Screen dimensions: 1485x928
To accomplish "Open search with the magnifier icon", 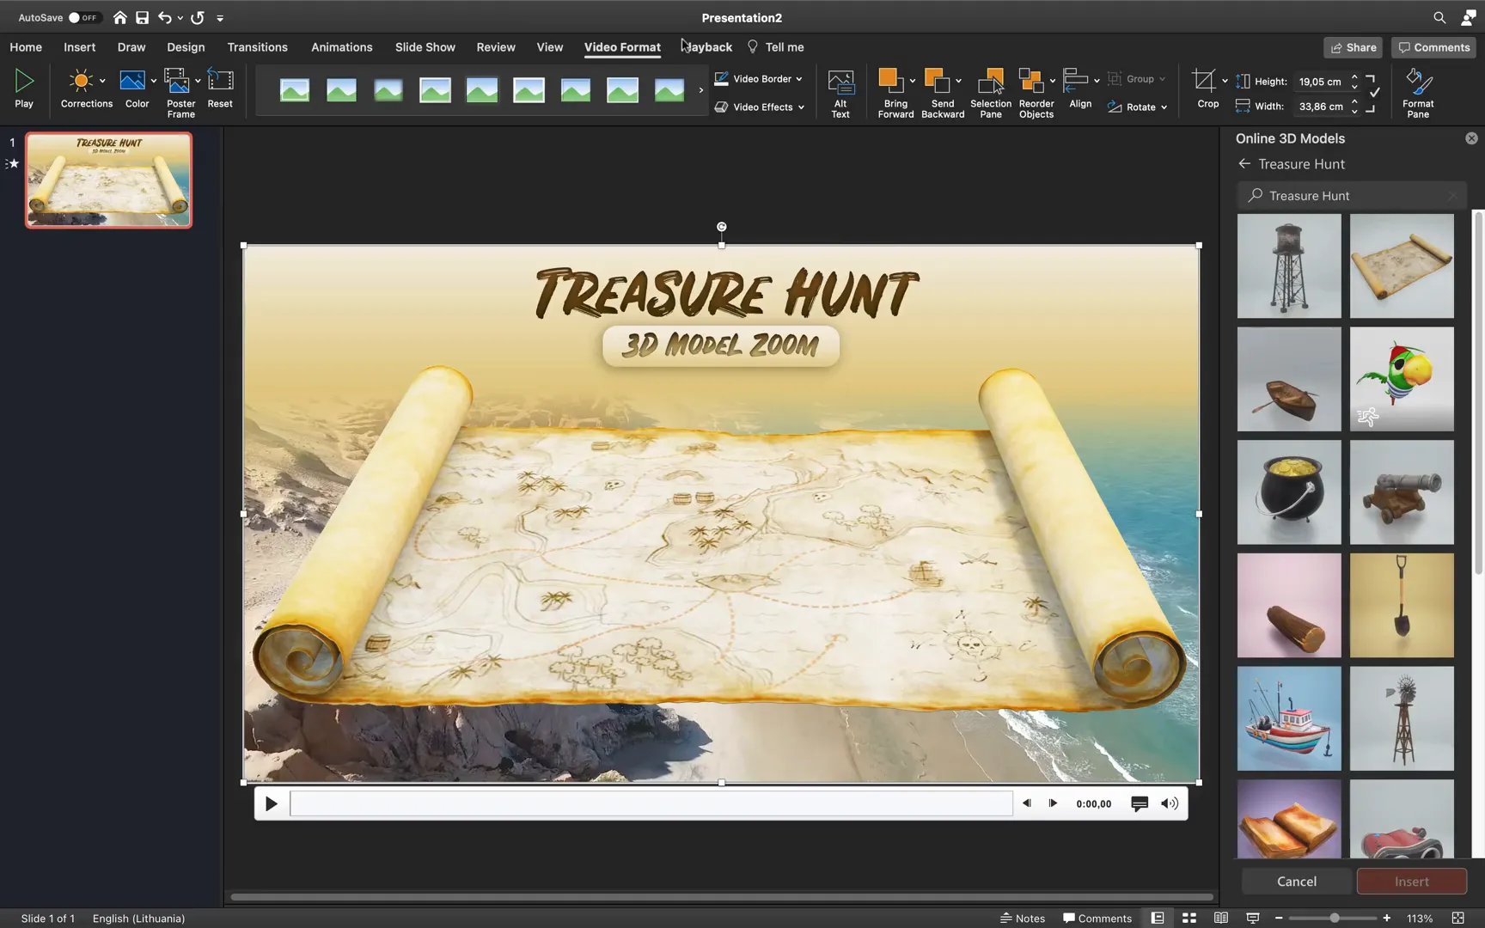I will tap(1439, 17).
